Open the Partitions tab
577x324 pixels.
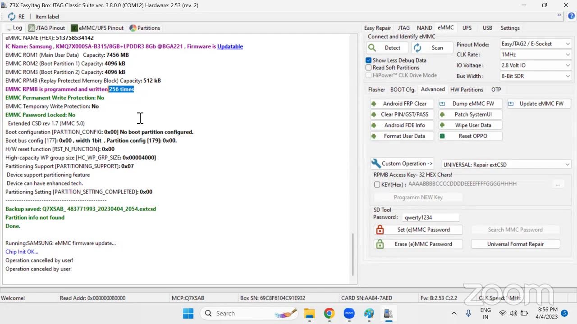tap(145, 28)
